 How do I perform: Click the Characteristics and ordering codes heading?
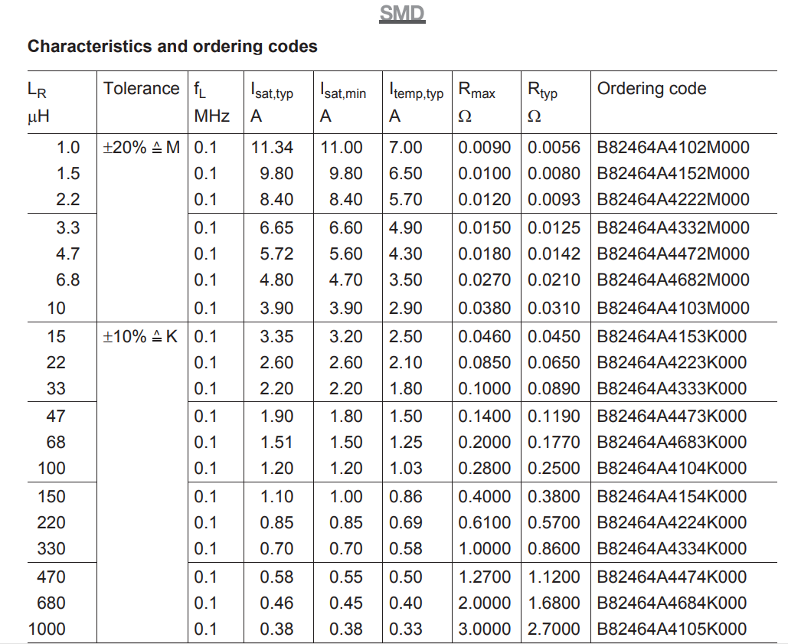click(172, 46)
